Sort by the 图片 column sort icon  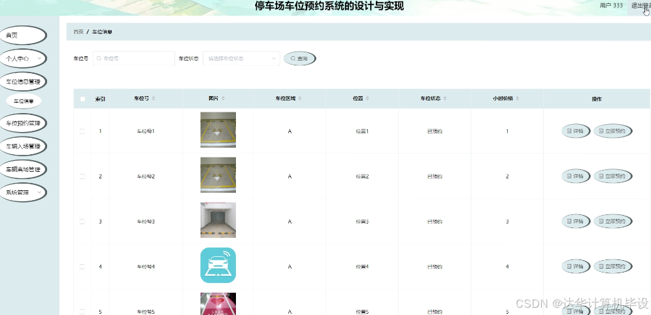point(224,99)
